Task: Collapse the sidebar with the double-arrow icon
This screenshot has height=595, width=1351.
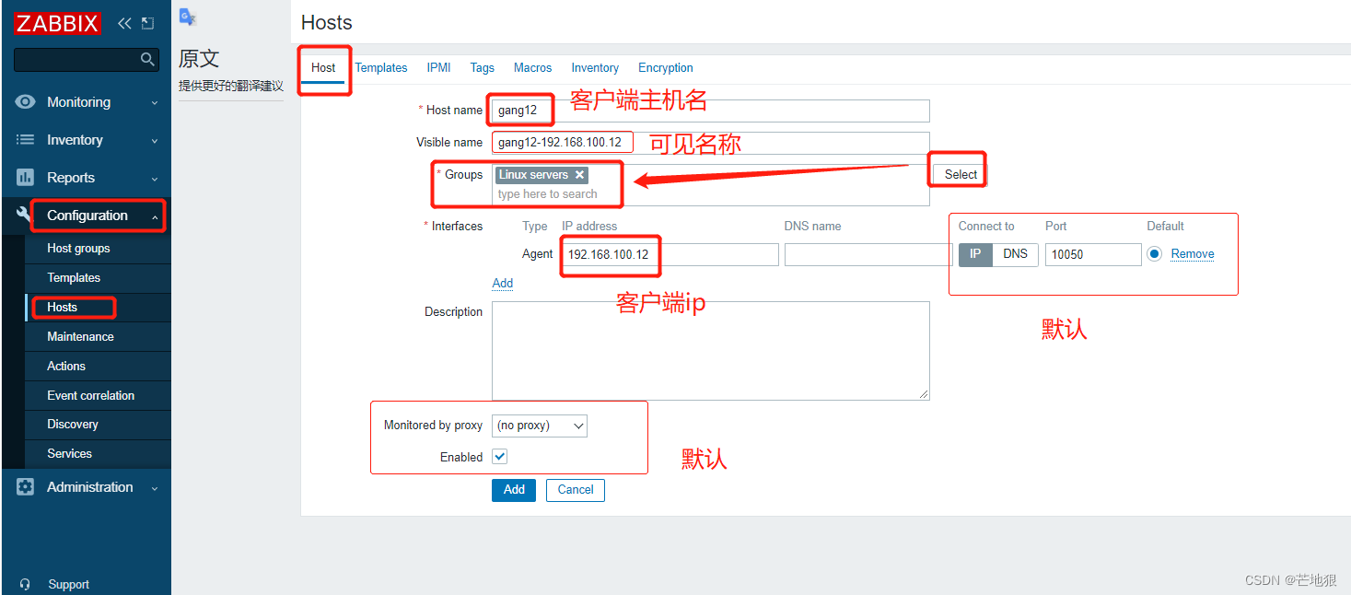Action: pos(124,23)
